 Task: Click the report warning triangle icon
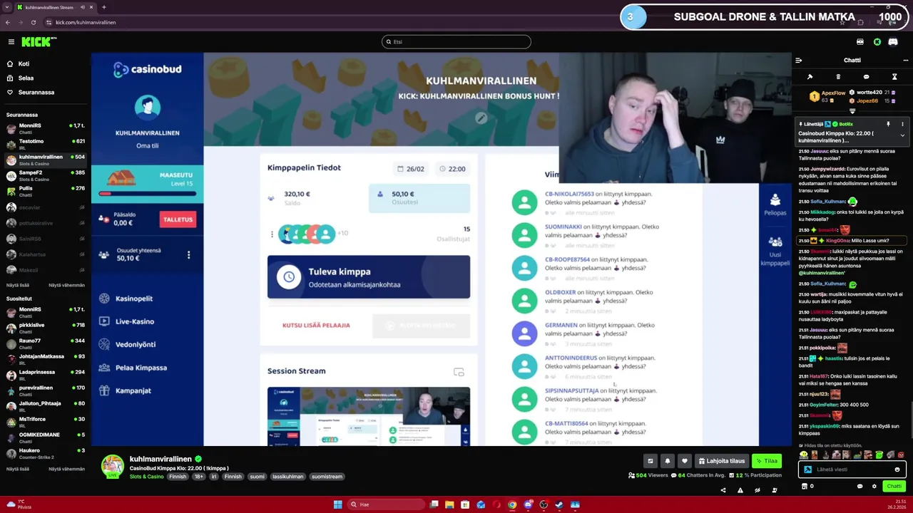click(x=740, y=490)
